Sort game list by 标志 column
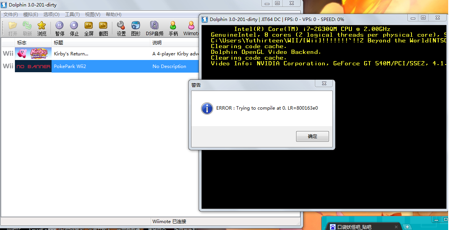This screenshot has height=230, width=452. coord(33,43)
